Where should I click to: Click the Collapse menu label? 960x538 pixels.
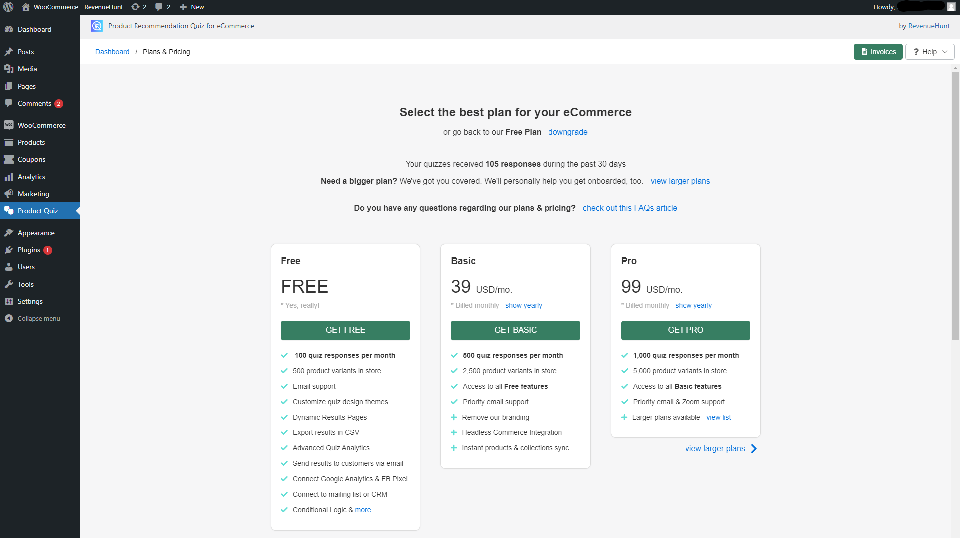[39, 319]
